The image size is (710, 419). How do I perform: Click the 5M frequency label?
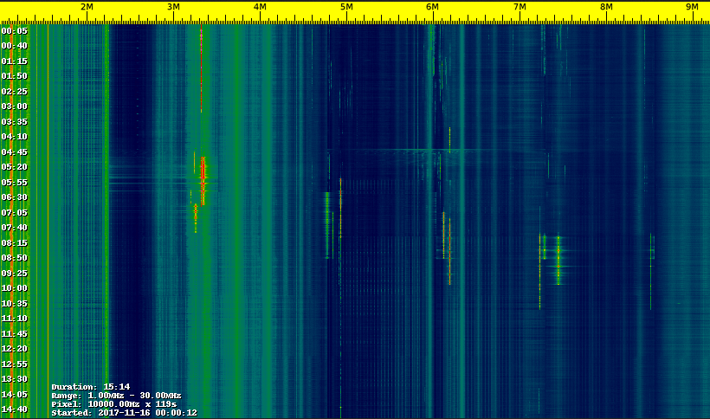point(346,7)
